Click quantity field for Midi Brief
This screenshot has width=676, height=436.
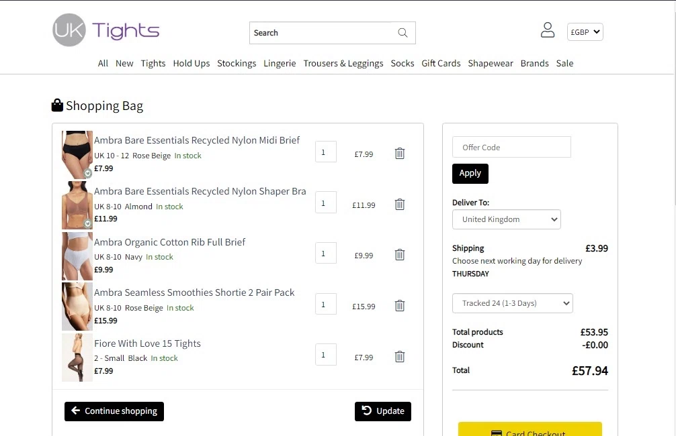click(326, 152)
